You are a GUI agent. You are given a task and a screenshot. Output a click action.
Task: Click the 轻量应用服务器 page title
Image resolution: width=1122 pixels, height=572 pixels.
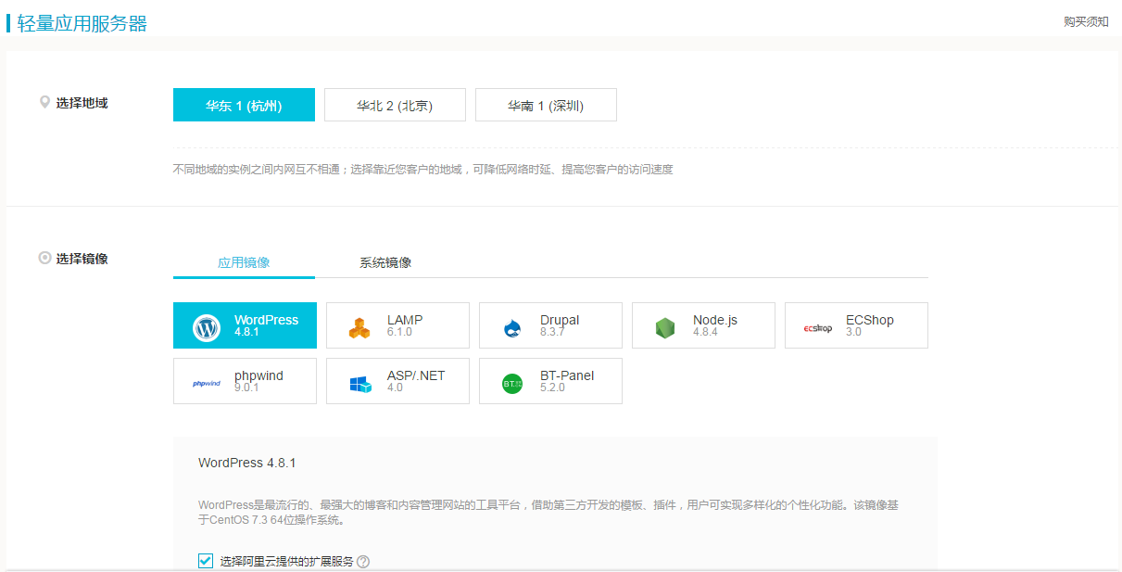(82, 23)
